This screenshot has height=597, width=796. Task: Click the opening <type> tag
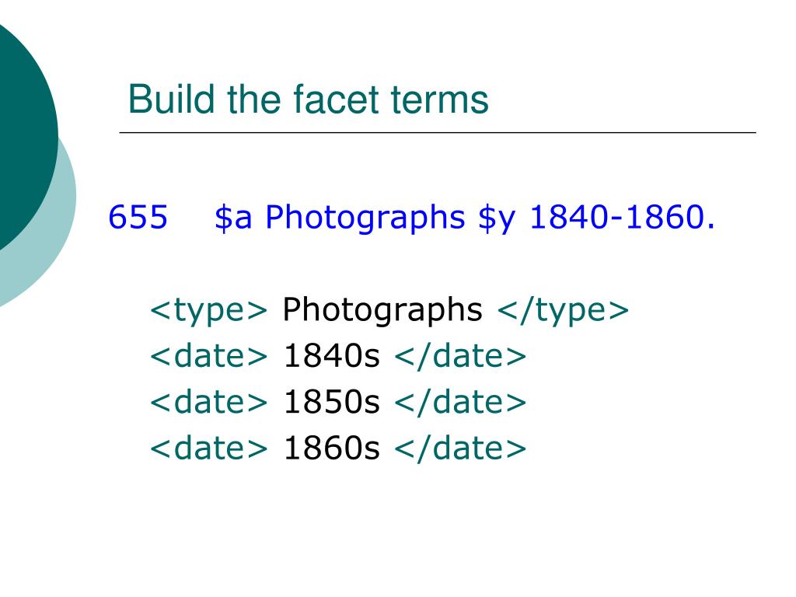(x=208, y=311)
